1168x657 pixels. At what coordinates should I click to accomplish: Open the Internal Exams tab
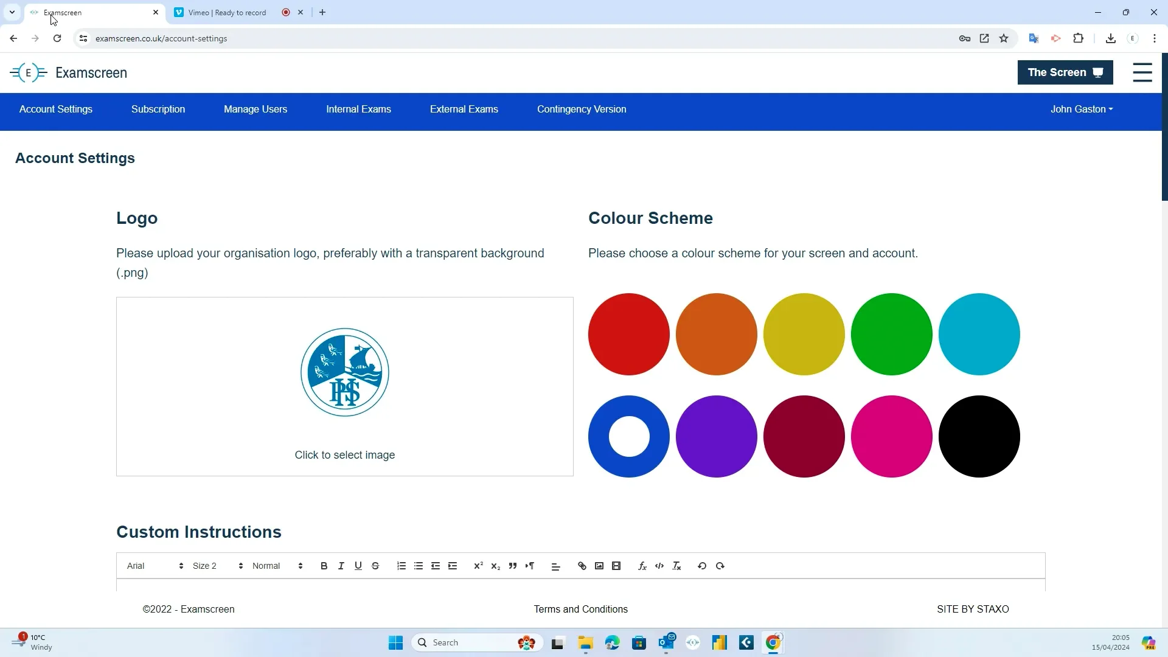click(359, 109)
